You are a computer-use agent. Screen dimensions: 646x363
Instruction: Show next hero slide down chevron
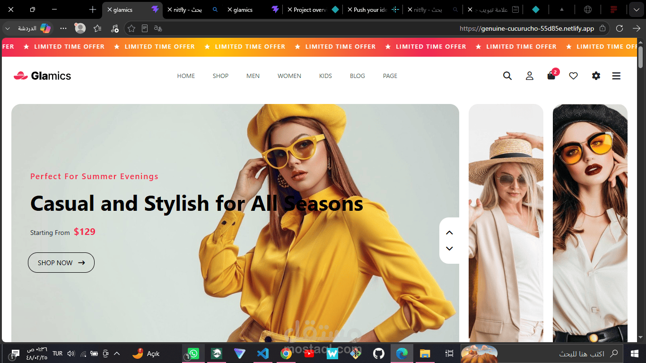point(449,249)
